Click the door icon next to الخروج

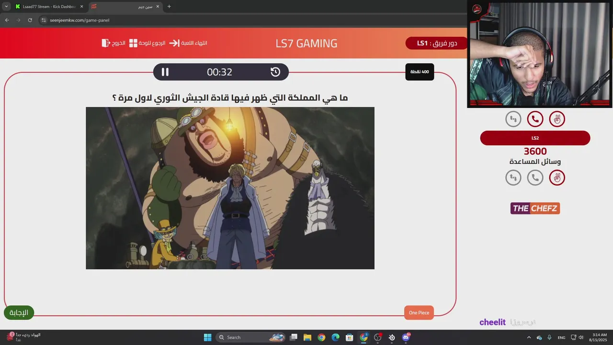(x=106, y=43)
